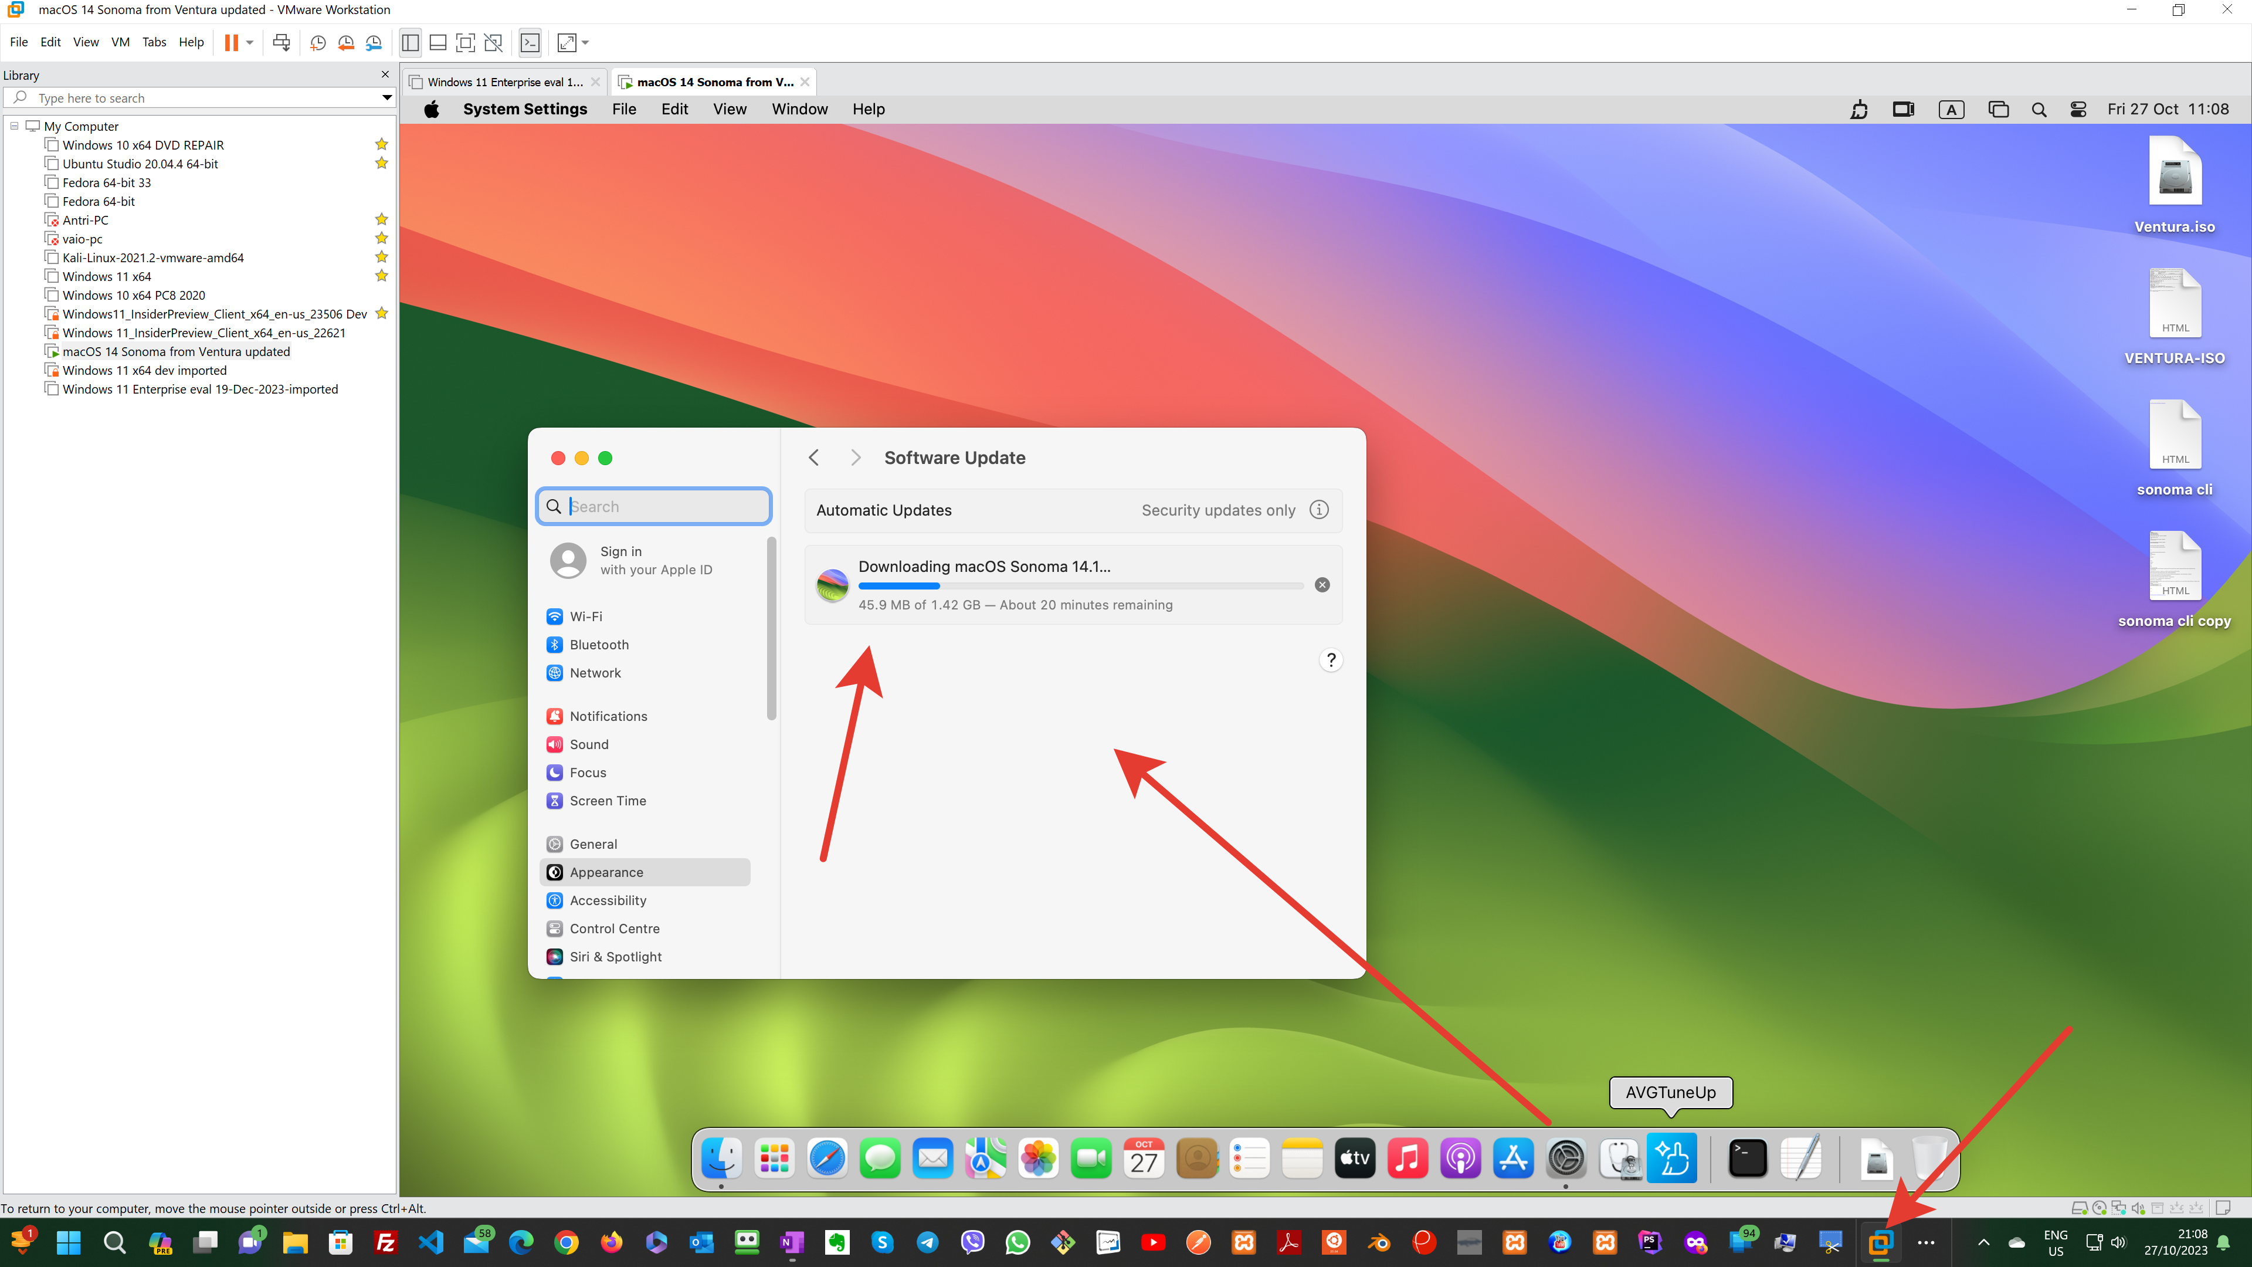Open Podcasts app in the dock
This screenshot has height=1267, width=2252.
pos(1461,1158)
